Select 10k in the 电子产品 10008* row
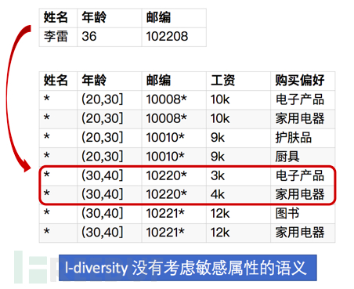 pos(238,99)
